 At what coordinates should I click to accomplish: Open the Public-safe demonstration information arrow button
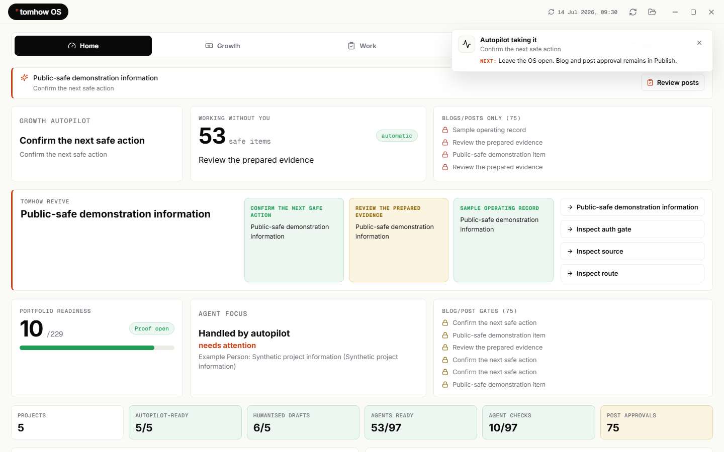(632, 207)
